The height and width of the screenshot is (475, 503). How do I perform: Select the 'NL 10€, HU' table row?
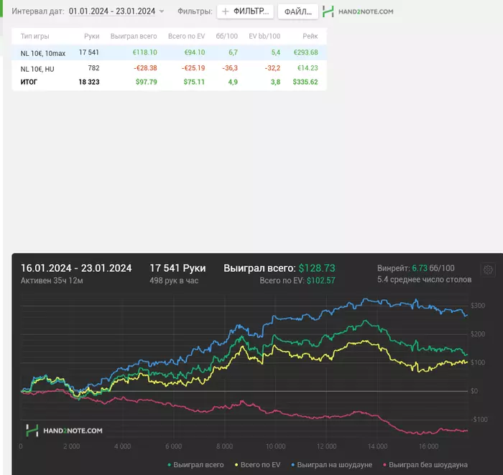tap(37, 68)
